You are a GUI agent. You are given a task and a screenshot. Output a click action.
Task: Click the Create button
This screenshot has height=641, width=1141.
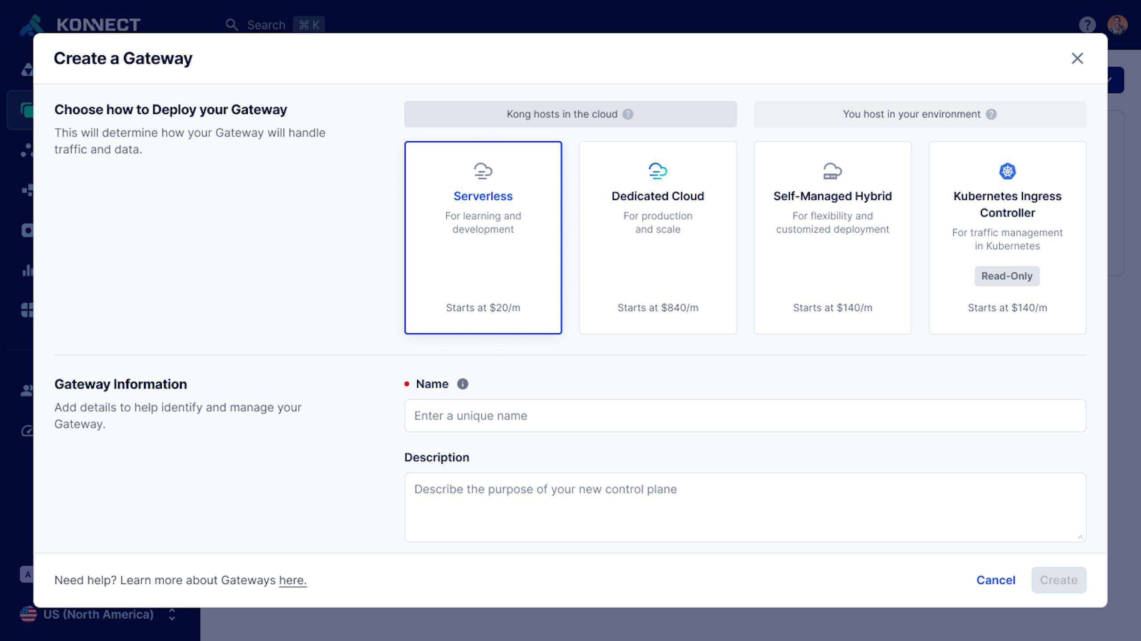point(1058,580)
